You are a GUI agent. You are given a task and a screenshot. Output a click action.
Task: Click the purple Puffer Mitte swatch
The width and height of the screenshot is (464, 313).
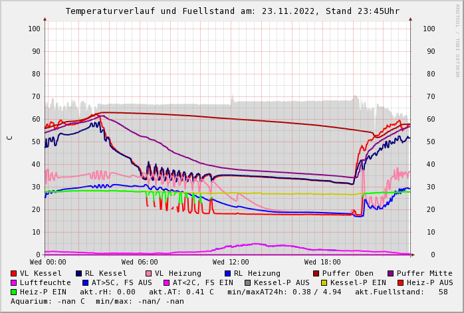coord(391,273)
